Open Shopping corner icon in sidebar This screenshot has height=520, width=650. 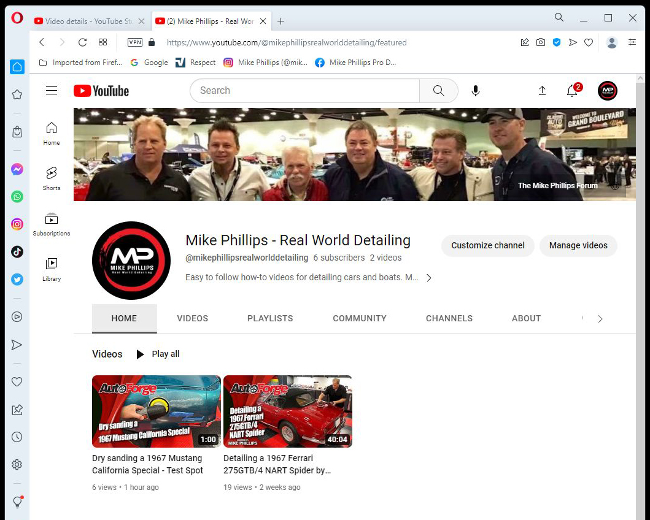pyautogui.click(x=17, y=132)
